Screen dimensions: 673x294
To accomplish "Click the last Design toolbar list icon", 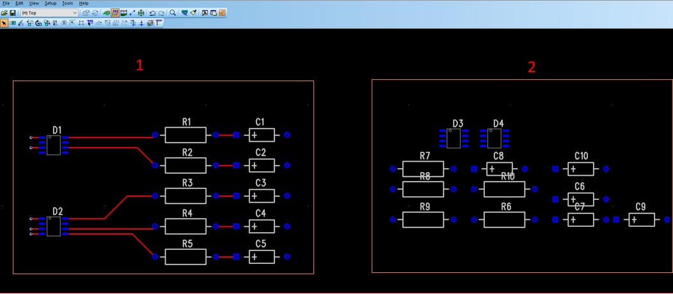I will (x=159, y=23).
